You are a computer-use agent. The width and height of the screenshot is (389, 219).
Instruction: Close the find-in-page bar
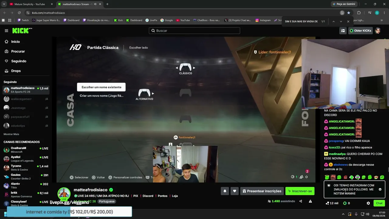tap(348, 21)
